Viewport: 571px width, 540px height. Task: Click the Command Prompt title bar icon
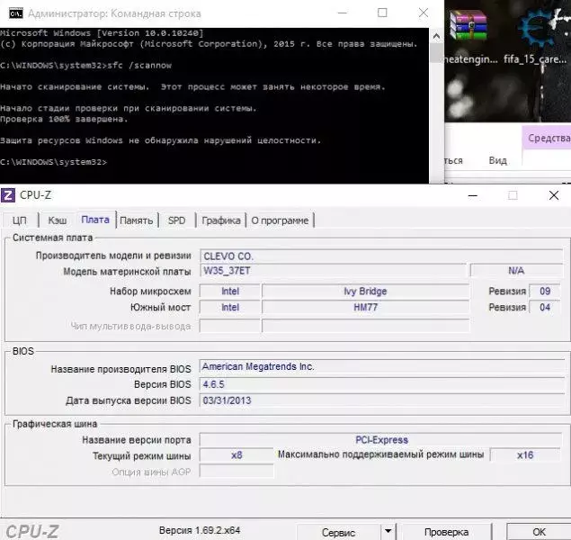click(16, 13)
